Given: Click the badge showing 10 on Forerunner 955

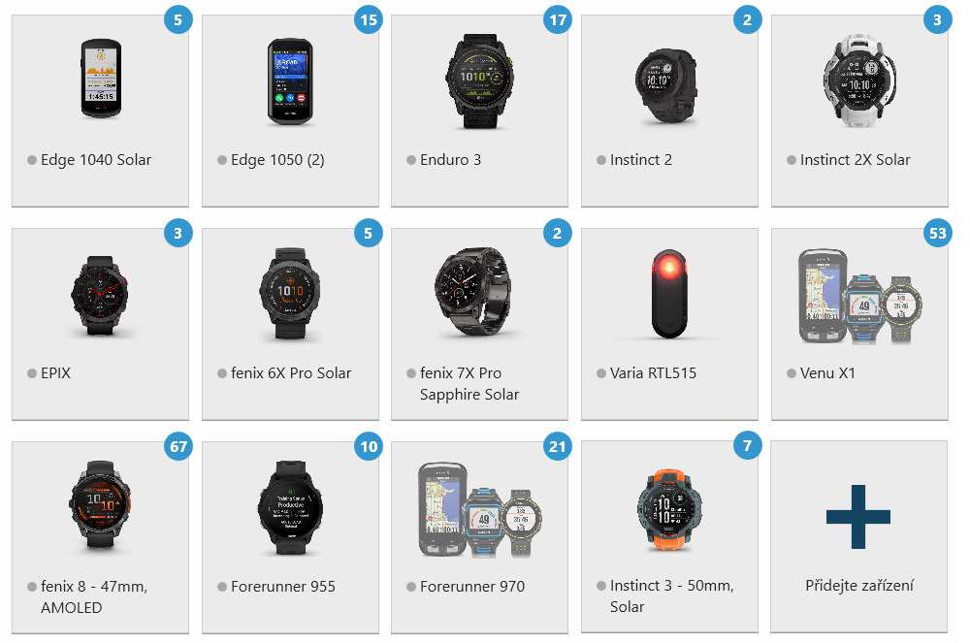Looking at the screenshot, I should (368, 446).
